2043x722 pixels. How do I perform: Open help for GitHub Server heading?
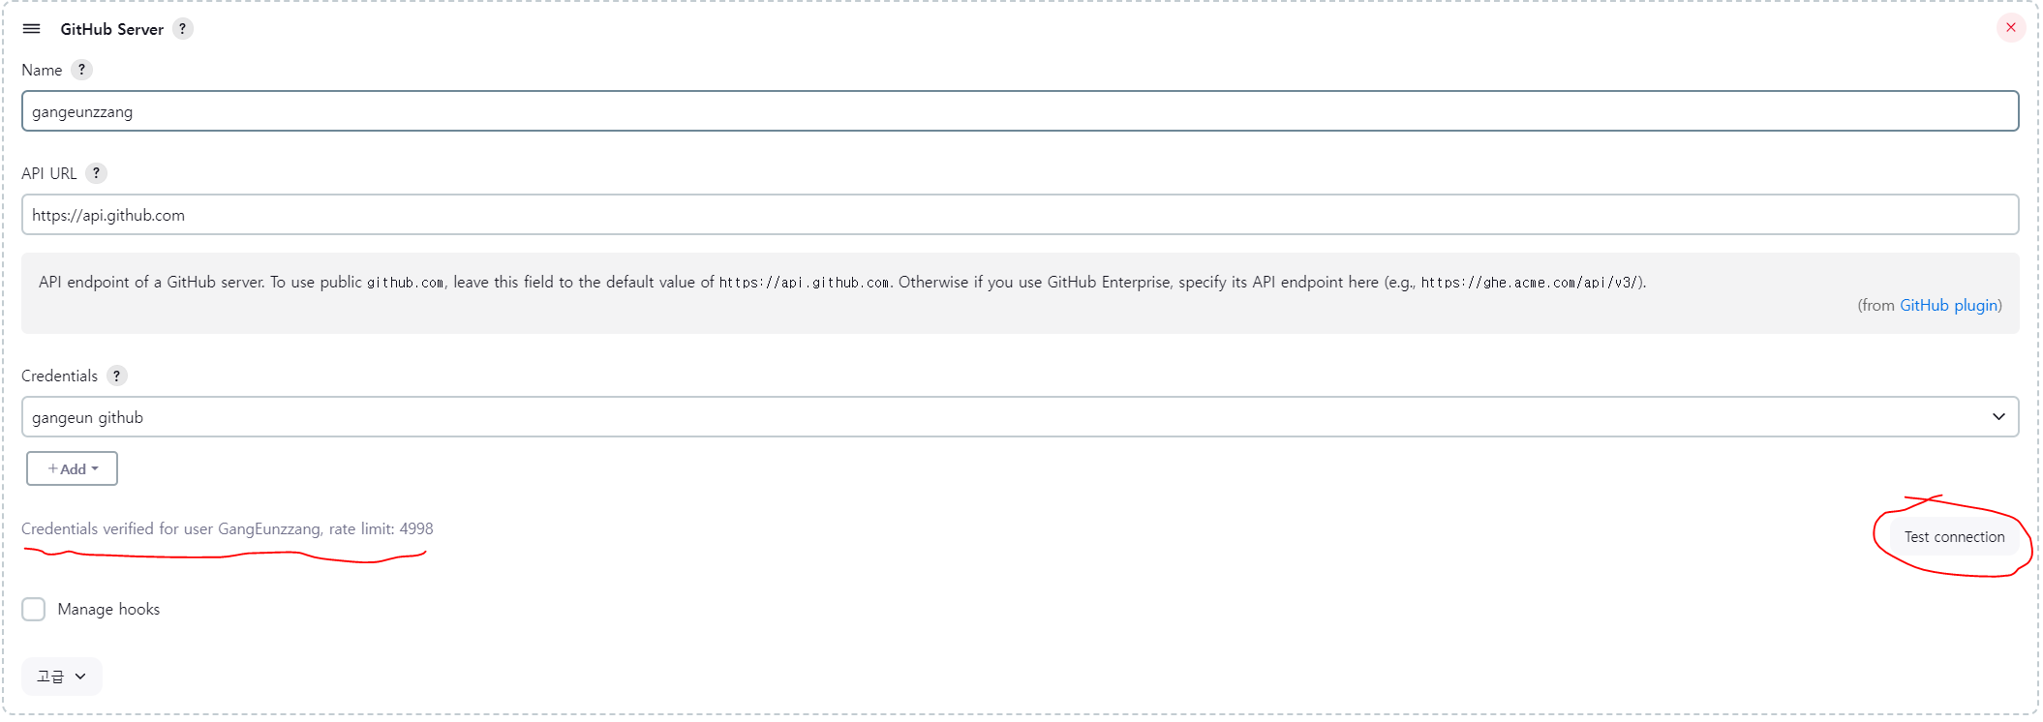point(182,29)
